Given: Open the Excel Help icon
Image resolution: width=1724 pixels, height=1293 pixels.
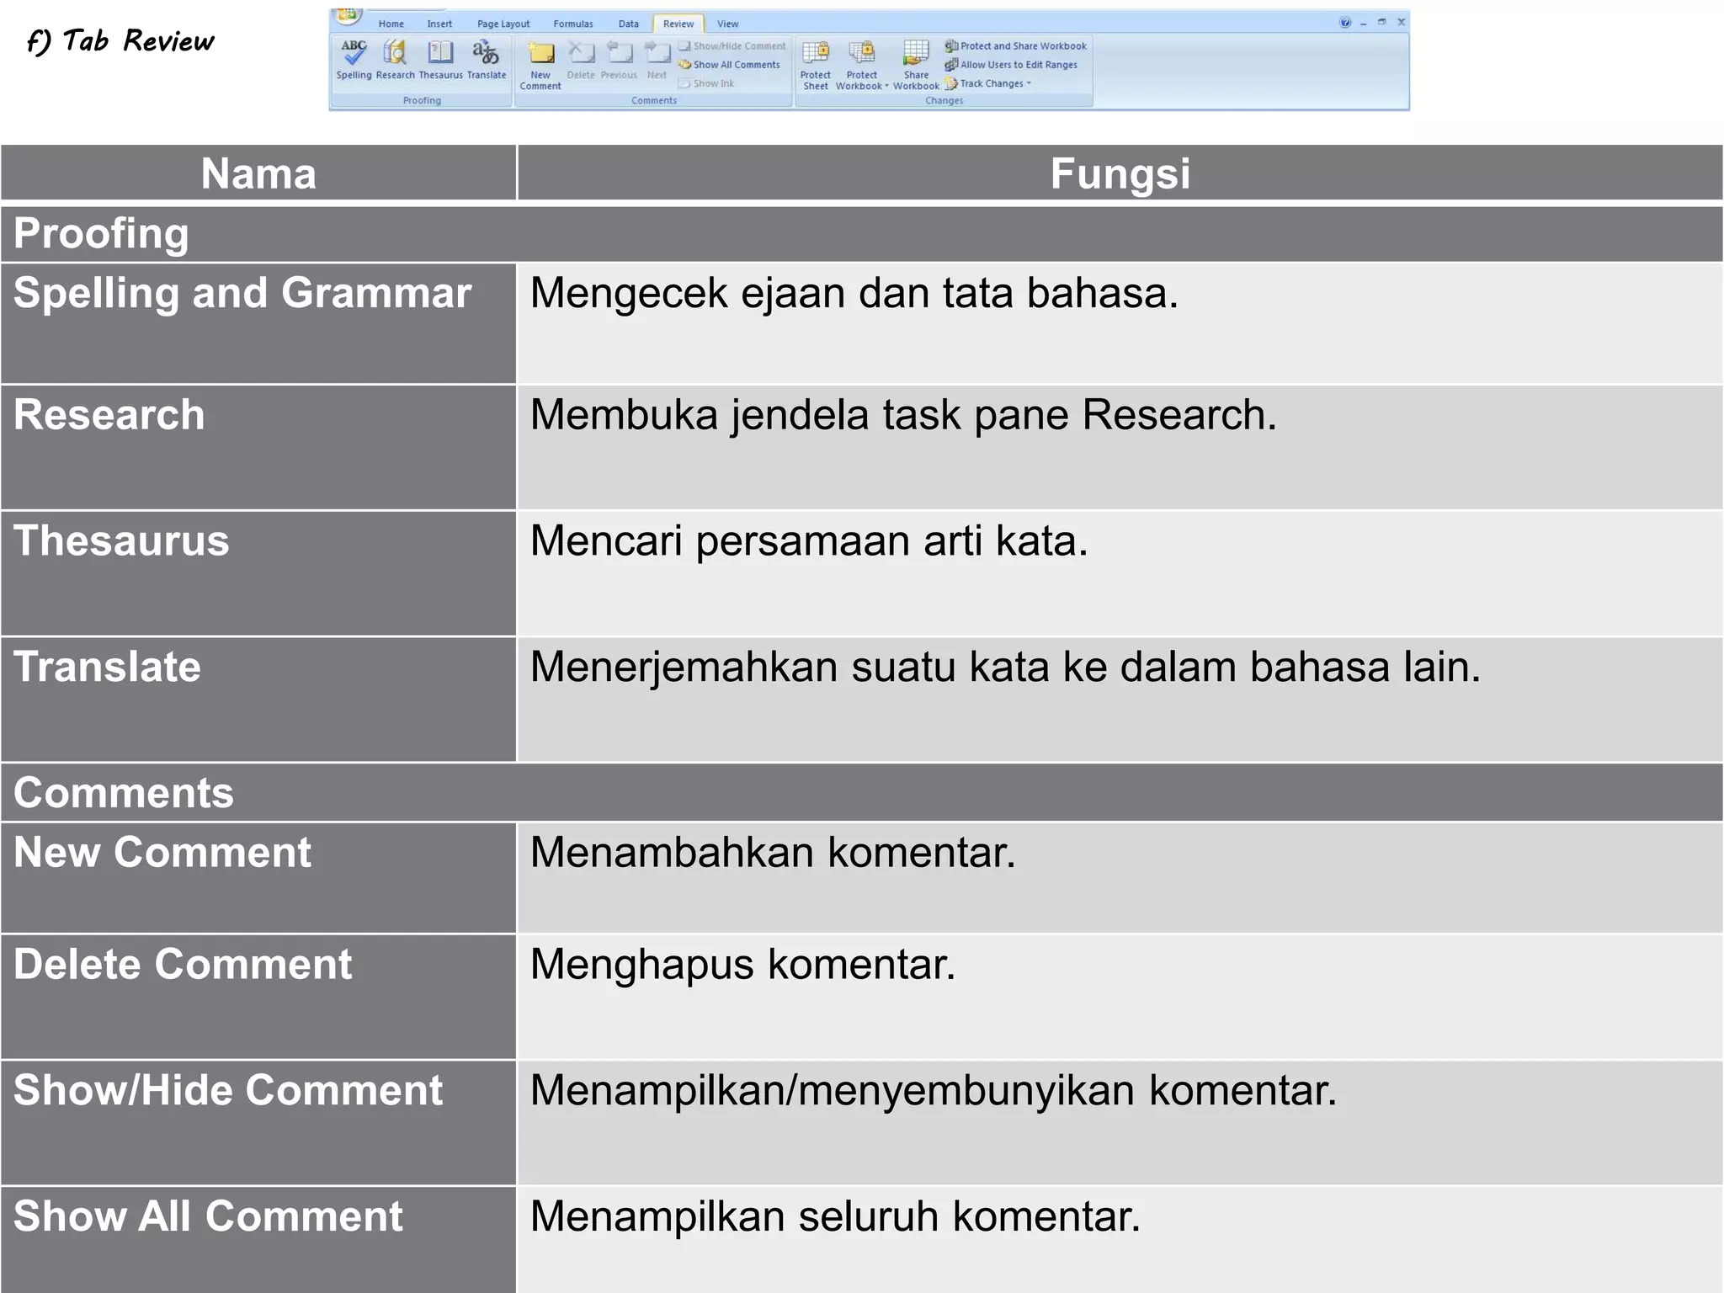Looking at the screenshot, I should tap(1345, 23).
